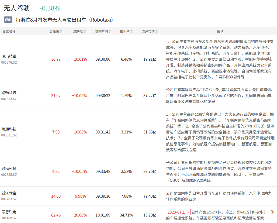Click turnover rate 1.79%
This screenshot has width=277, height=223.
click(x=126, y=96)
